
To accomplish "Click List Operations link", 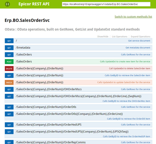I will click(119, 36).
